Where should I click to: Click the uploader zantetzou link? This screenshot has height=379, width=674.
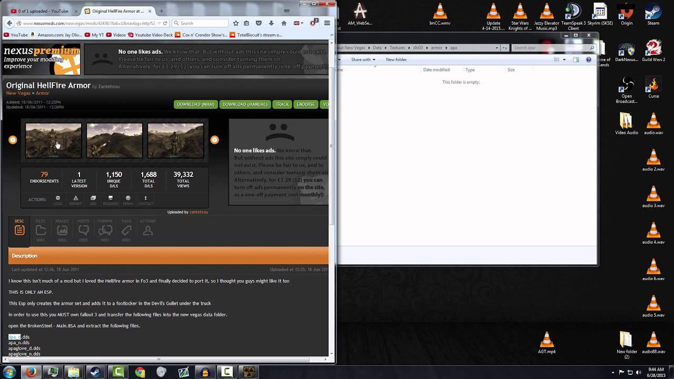click(x=199, y=212)
